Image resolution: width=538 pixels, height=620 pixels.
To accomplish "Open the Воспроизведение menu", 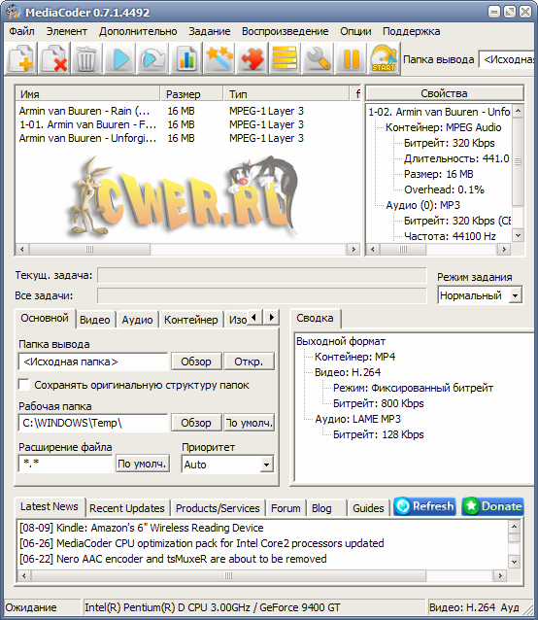I will pyautogui.click(x=285, y=31).
